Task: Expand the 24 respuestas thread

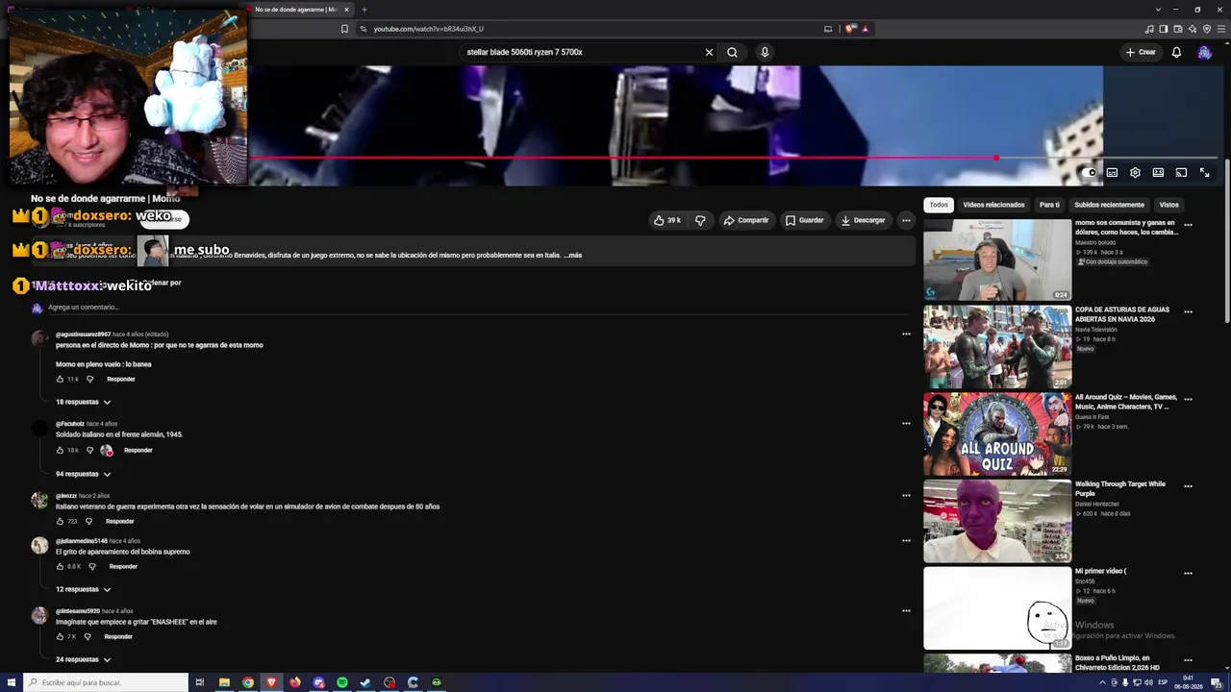Action: [83, 659]
